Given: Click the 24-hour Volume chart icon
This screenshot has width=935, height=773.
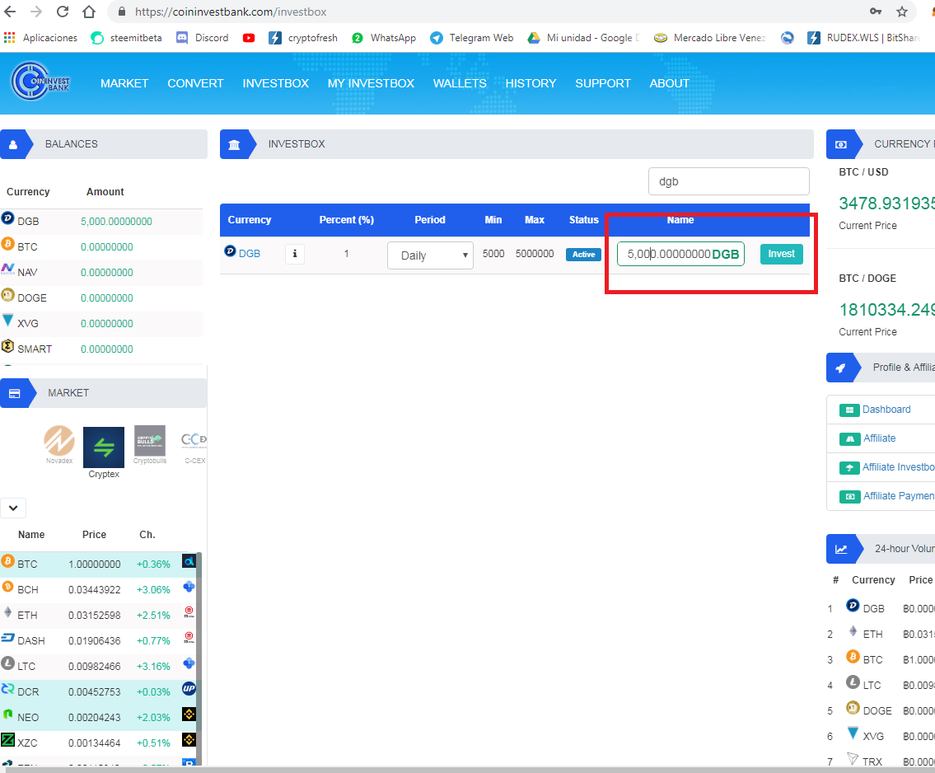Looking at the screenshot, I should [841, 549].
